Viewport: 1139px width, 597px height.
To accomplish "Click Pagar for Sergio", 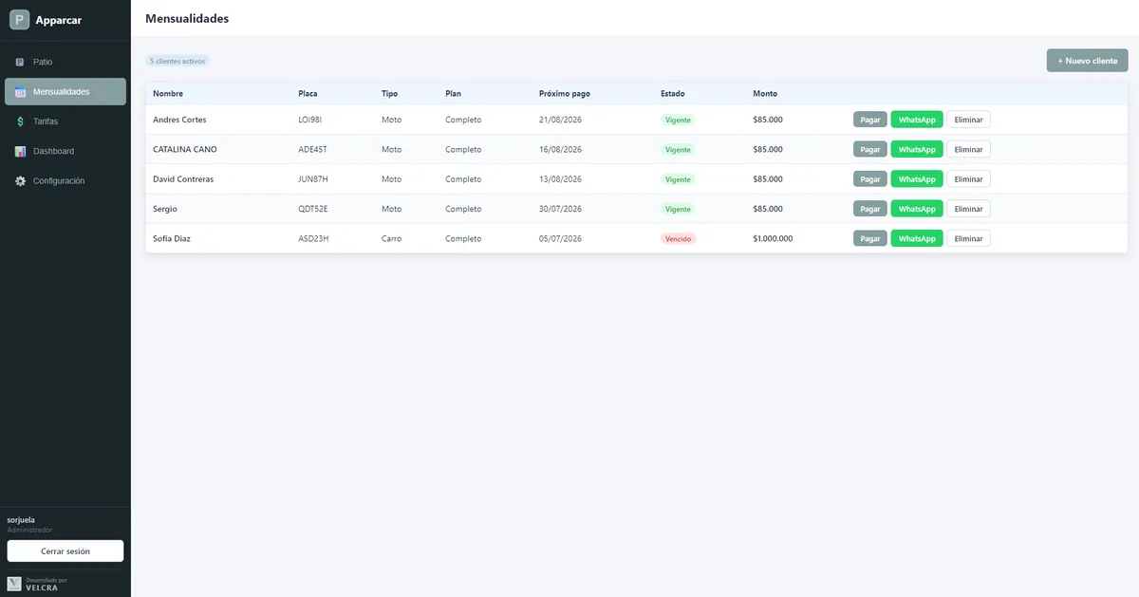I will tap(870, 209).
